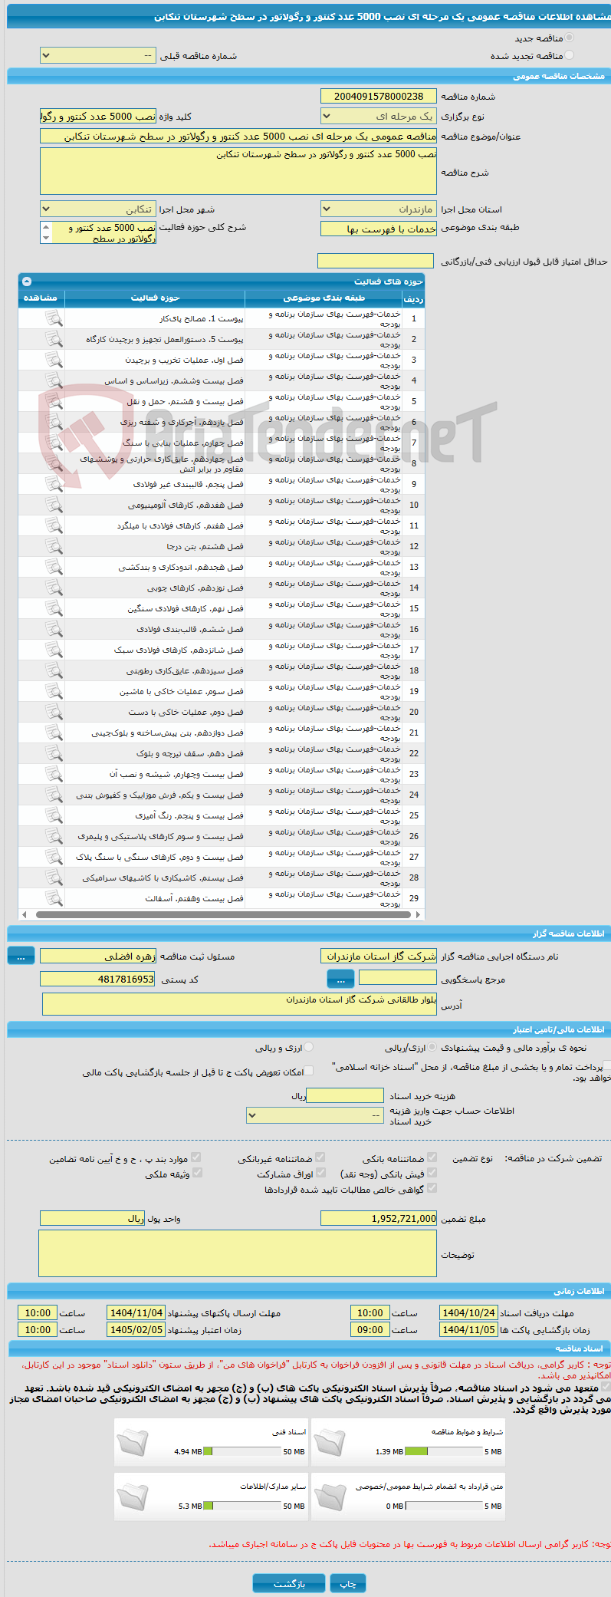This screenshot has width=611, height=1597.
Task: Select the ارزی/ریالی radio option
Action: pyautogui.click(x=432, y=1047)
